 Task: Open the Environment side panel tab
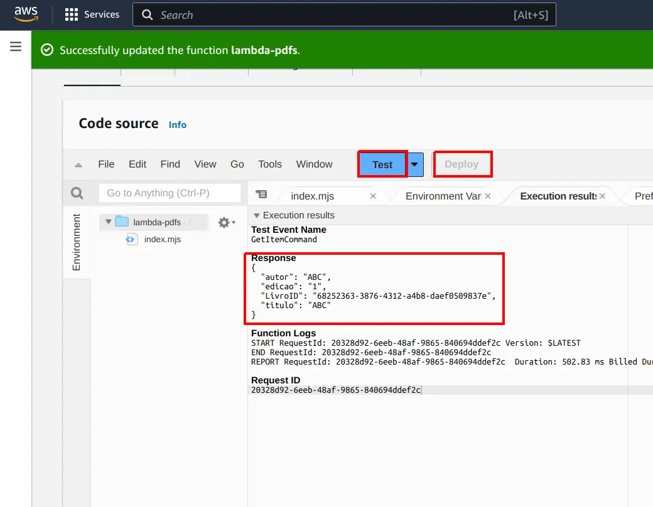pos(76,242)
